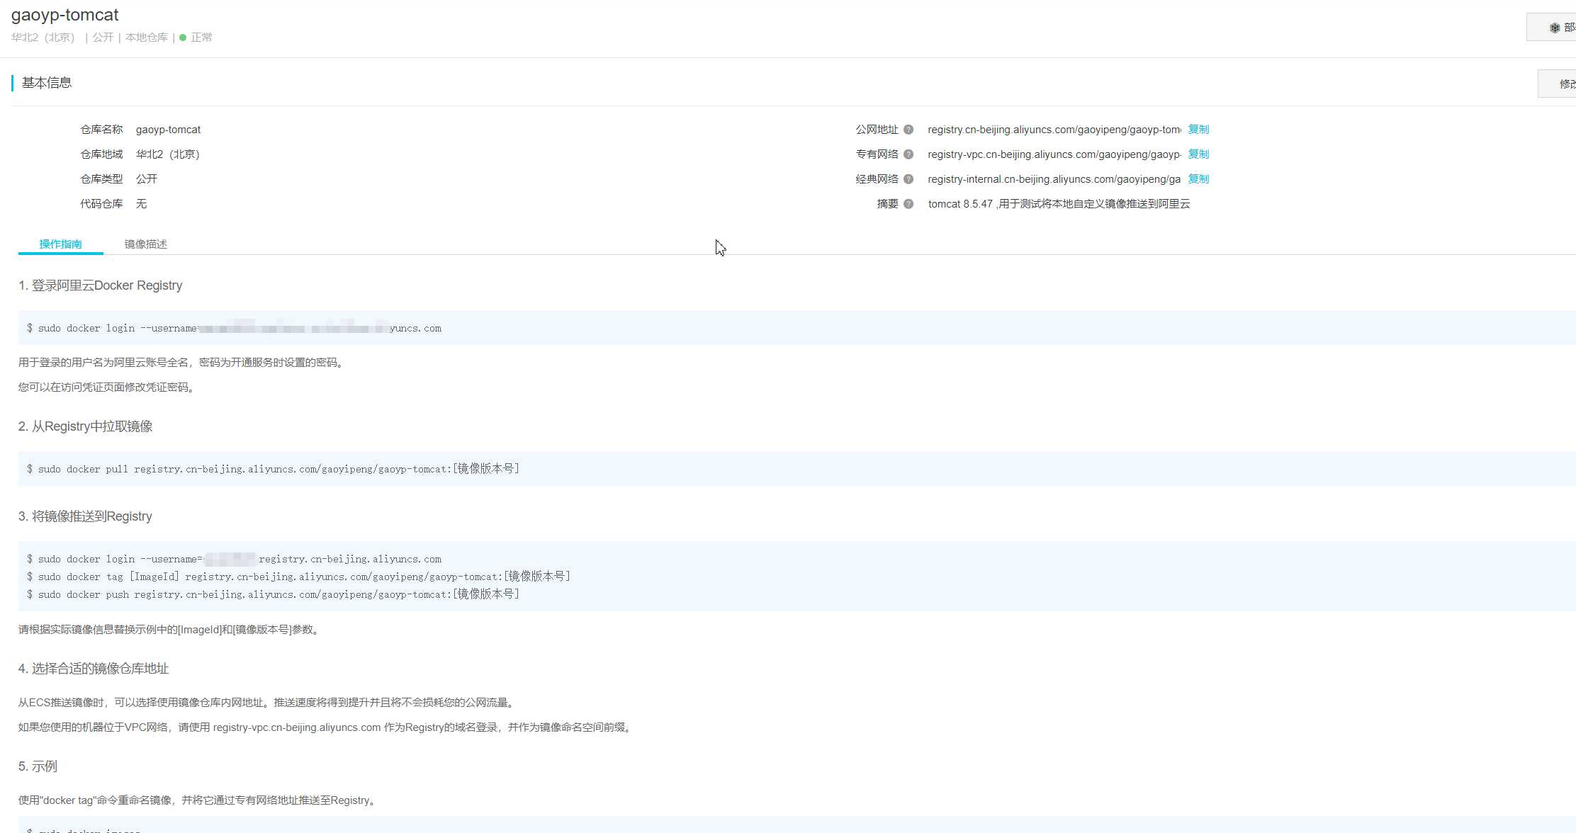Switch to the 镜像描述 tab
1576x833 pixels.
[x=145, y=244]
